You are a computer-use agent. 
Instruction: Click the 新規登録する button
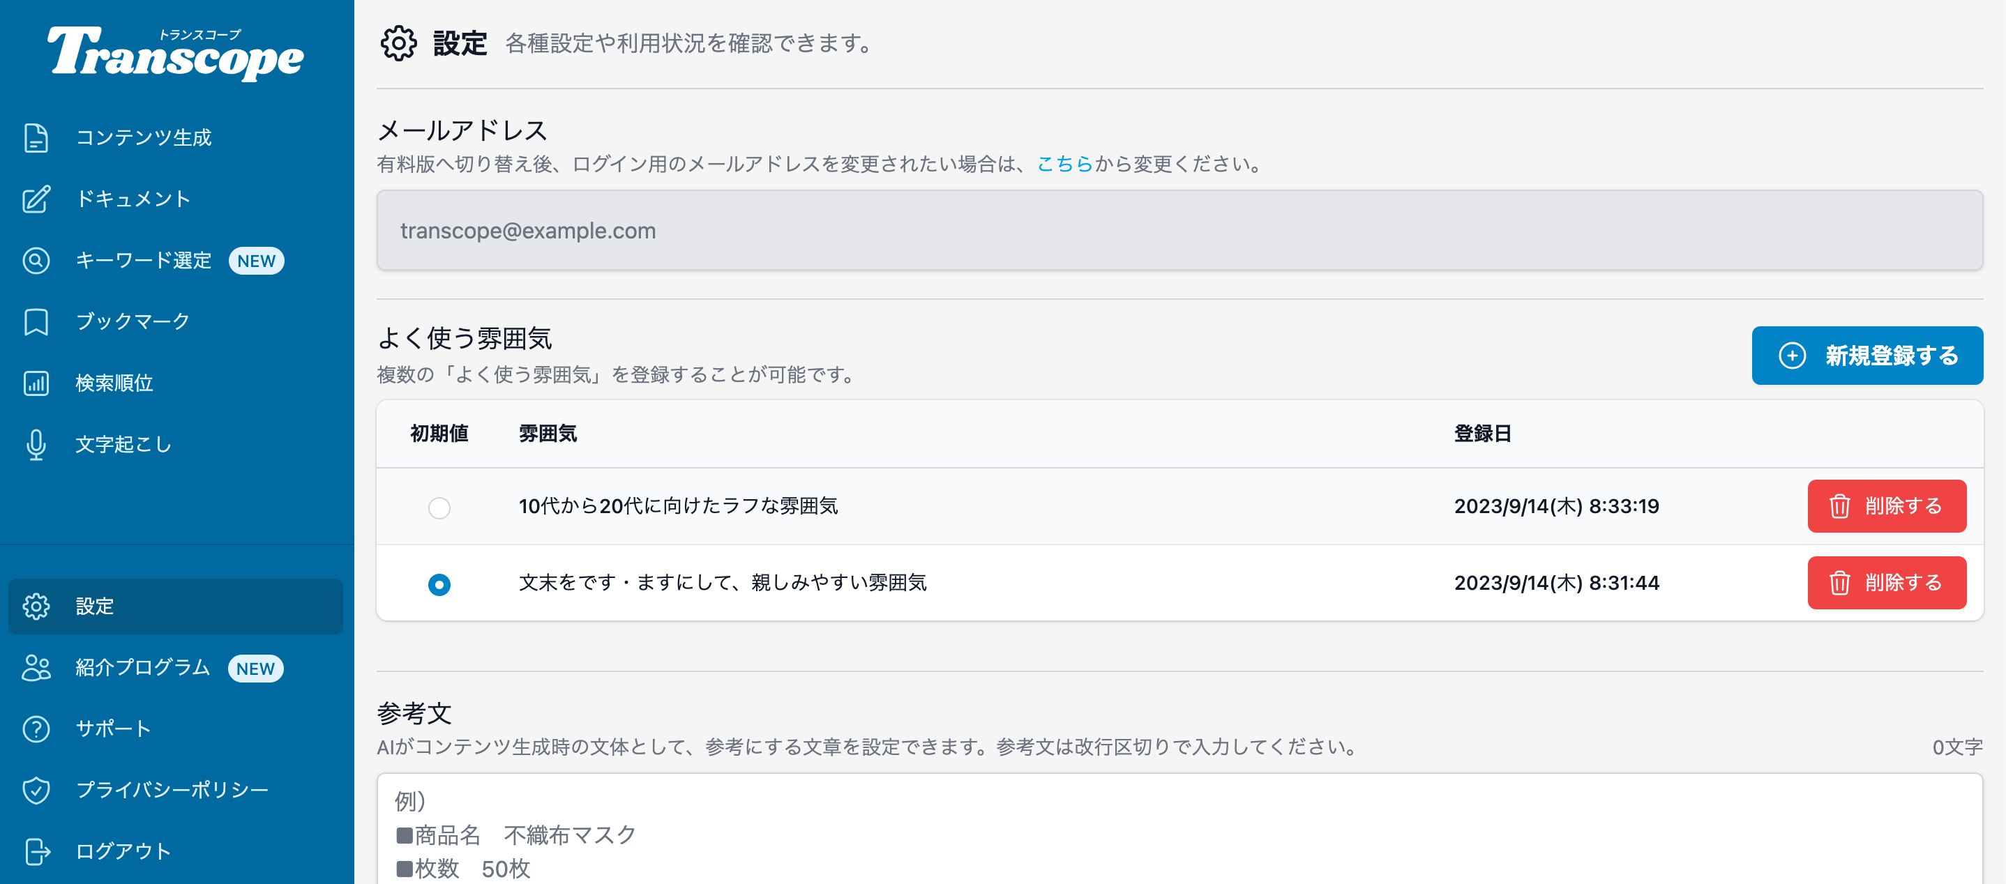1867,356
